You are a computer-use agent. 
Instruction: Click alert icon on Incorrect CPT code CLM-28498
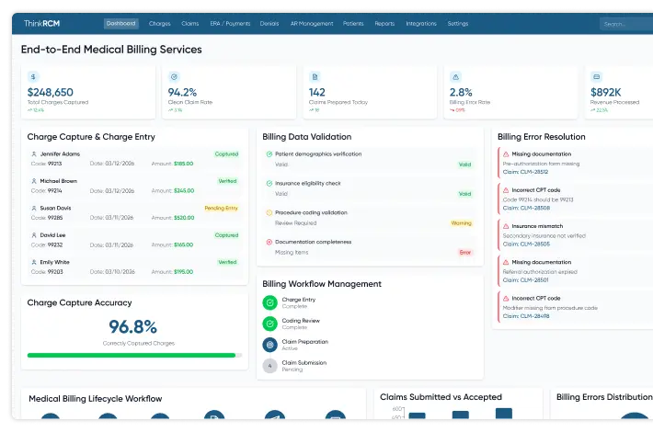[506, 299]
